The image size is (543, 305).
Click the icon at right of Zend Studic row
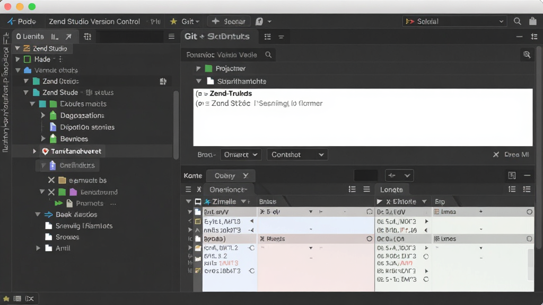click(x=163, y=81)
